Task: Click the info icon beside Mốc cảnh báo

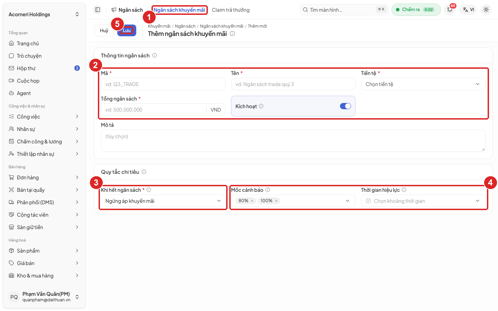Action: click(268, 190)
